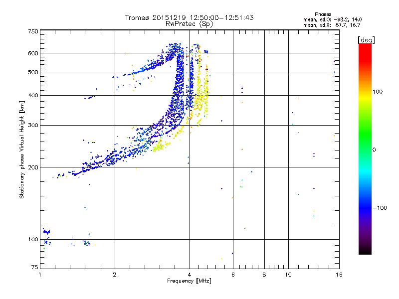This screenshot has width=399, height=299.
Task: Click the 'mean, sd,O: -98.2, 14.0' line
Action: (332, 19)
